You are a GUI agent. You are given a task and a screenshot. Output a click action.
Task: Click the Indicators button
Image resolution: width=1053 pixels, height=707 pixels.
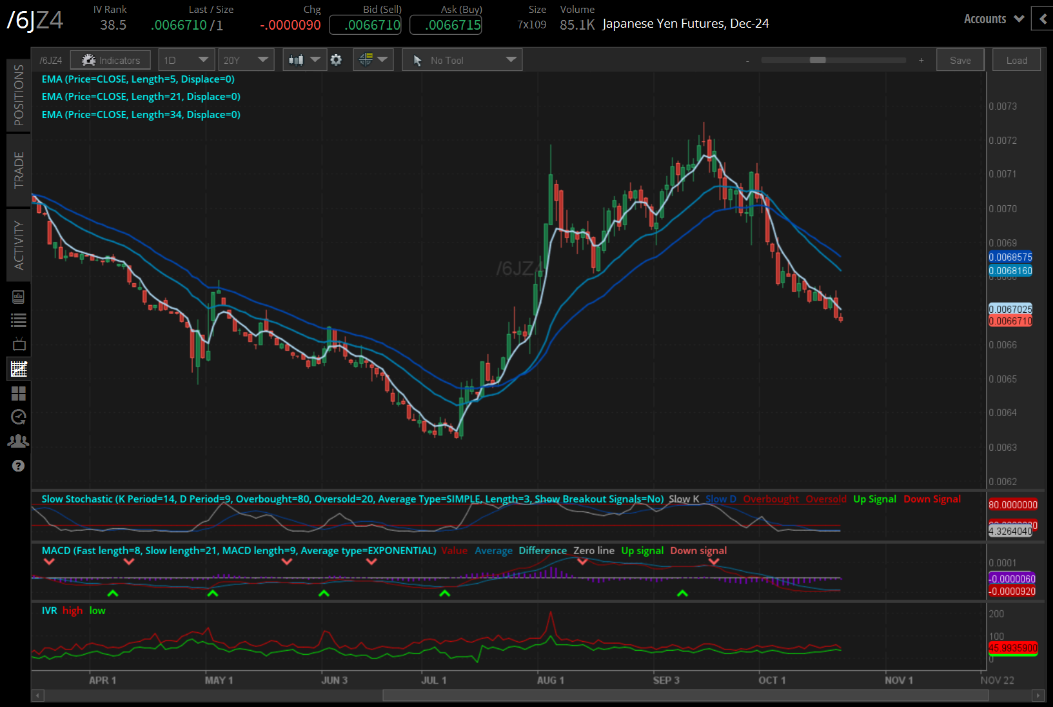(x=110, y=60)
